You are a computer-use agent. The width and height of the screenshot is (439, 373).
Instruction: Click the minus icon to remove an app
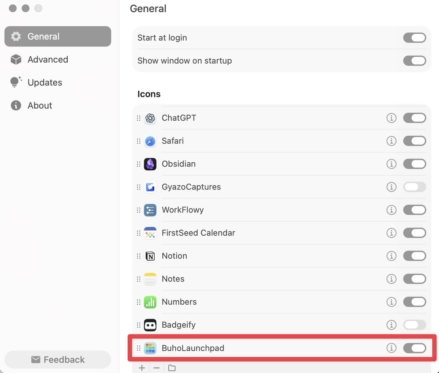point(157,368)
